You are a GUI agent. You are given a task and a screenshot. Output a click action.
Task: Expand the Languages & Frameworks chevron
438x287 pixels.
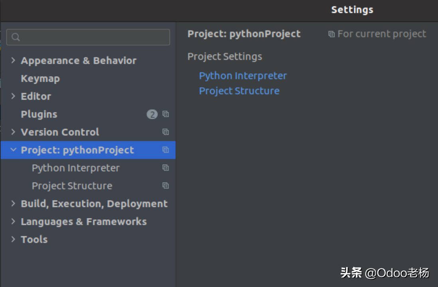pyautogui.click(x=13, y=221)
